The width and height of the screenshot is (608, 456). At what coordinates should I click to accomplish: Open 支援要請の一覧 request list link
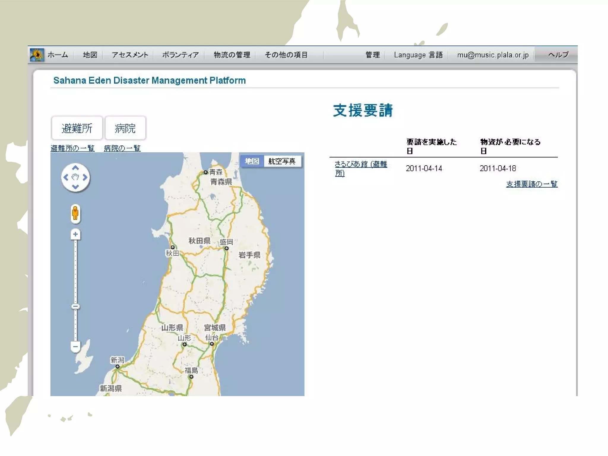click(531, 184)
